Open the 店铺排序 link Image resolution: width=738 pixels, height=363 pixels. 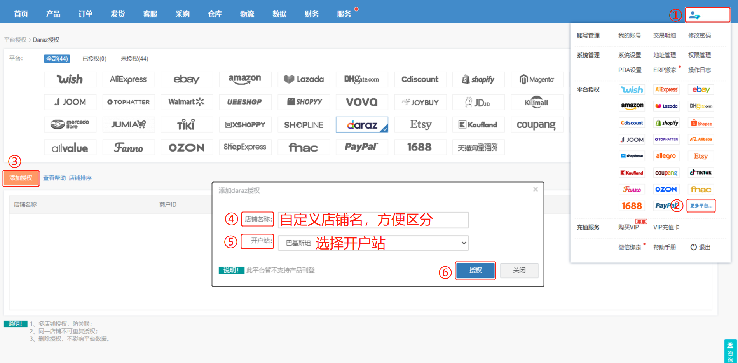[x=80, y=178]
